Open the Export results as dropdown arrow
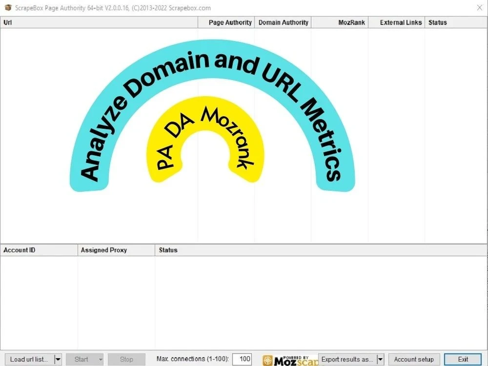Image resolution: width=488 pixels, height=366 pixels. (x=380, y=359)
